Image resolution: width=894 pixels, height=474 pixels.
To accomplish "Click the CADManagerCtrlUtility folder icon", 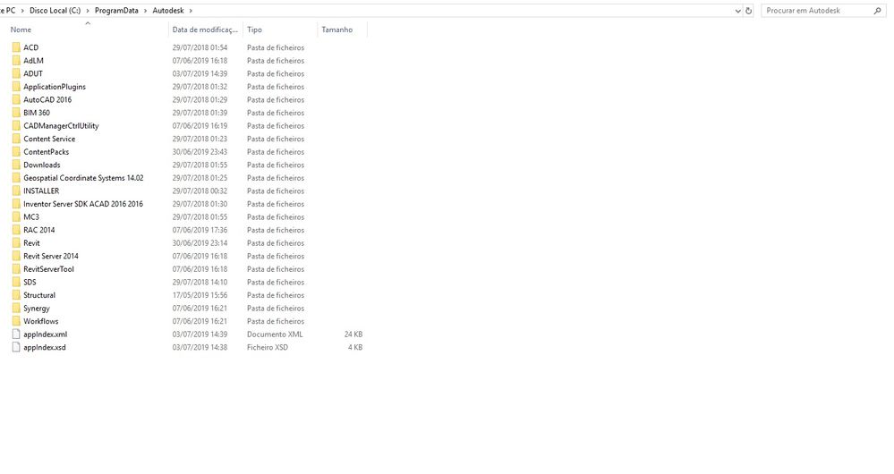I will tap(16, 126).
